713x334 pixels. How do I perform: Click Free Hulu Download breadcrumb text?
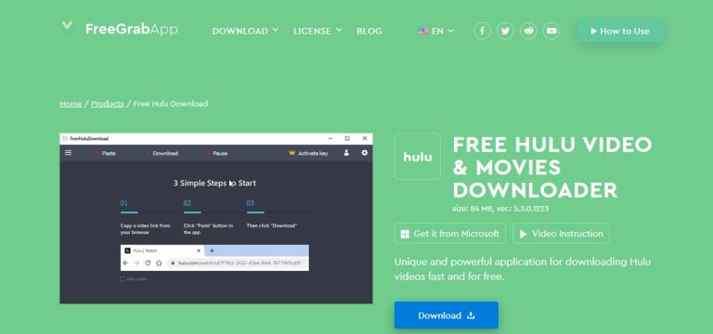click(171, 104)
